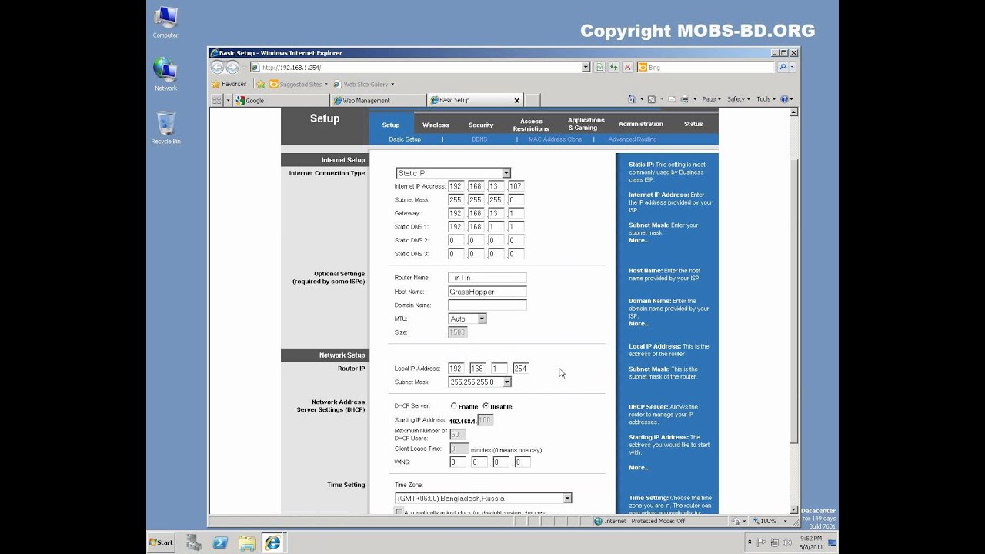985x554 pixels.
Task: Refresh the page with the green arrows icon
Action: (613, 68)
